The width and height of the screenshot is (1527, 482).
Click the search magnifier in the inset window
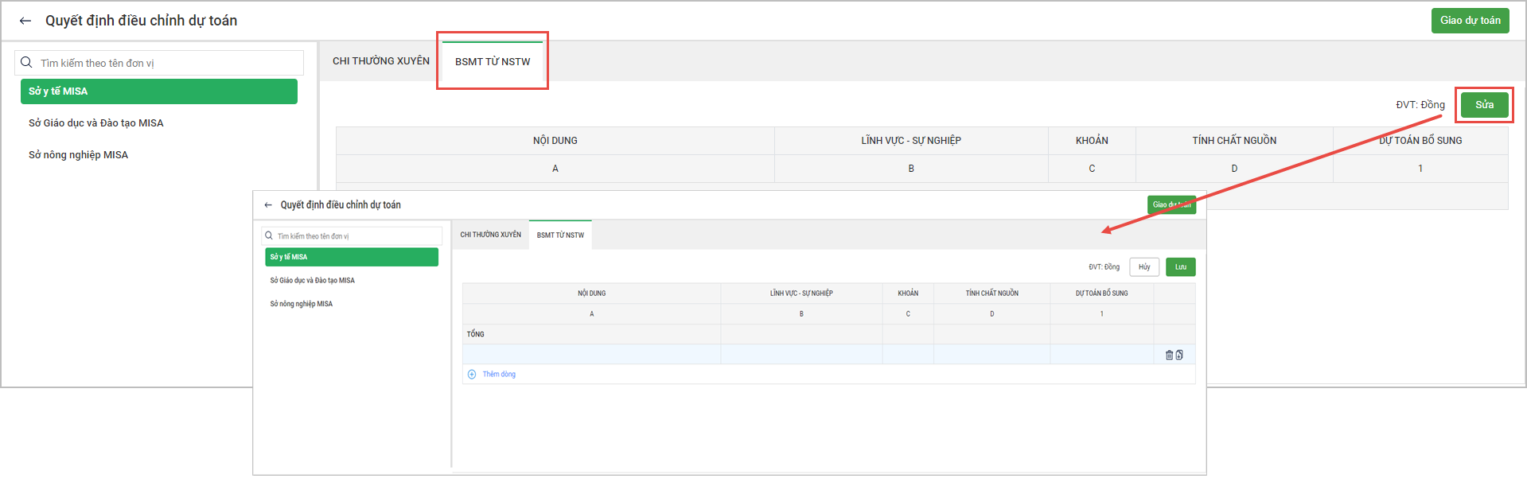(x=269, y=236)
